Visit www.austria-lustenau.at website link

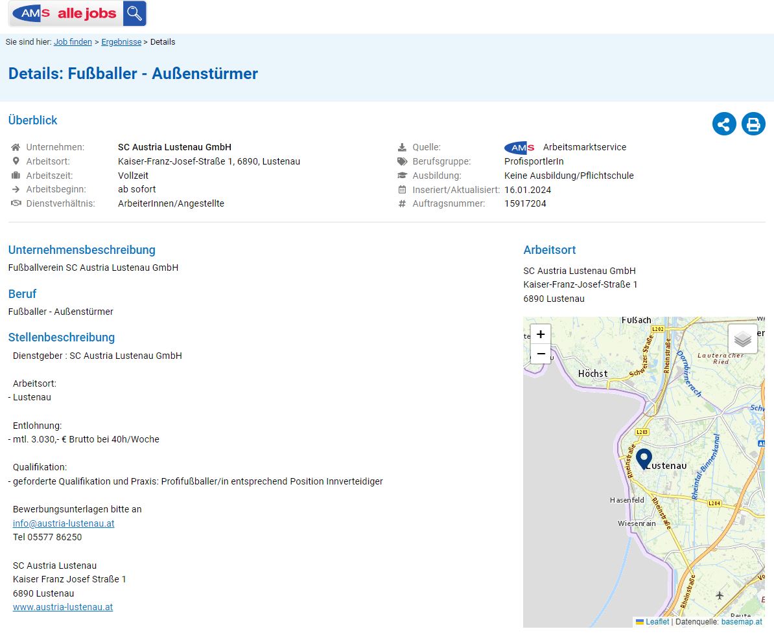pyautogui.click(x=63, y=607)
